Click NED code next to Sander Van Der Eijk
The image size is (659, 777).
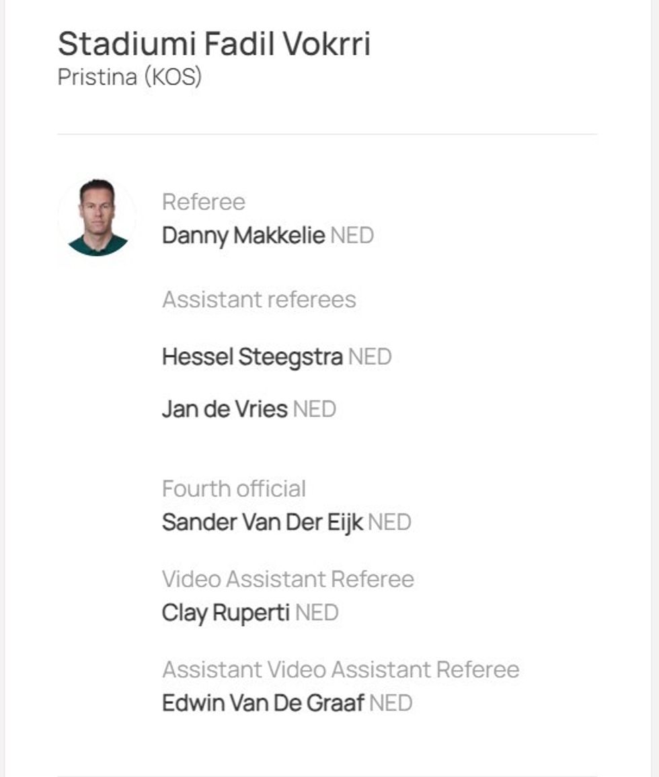[389, 522]
